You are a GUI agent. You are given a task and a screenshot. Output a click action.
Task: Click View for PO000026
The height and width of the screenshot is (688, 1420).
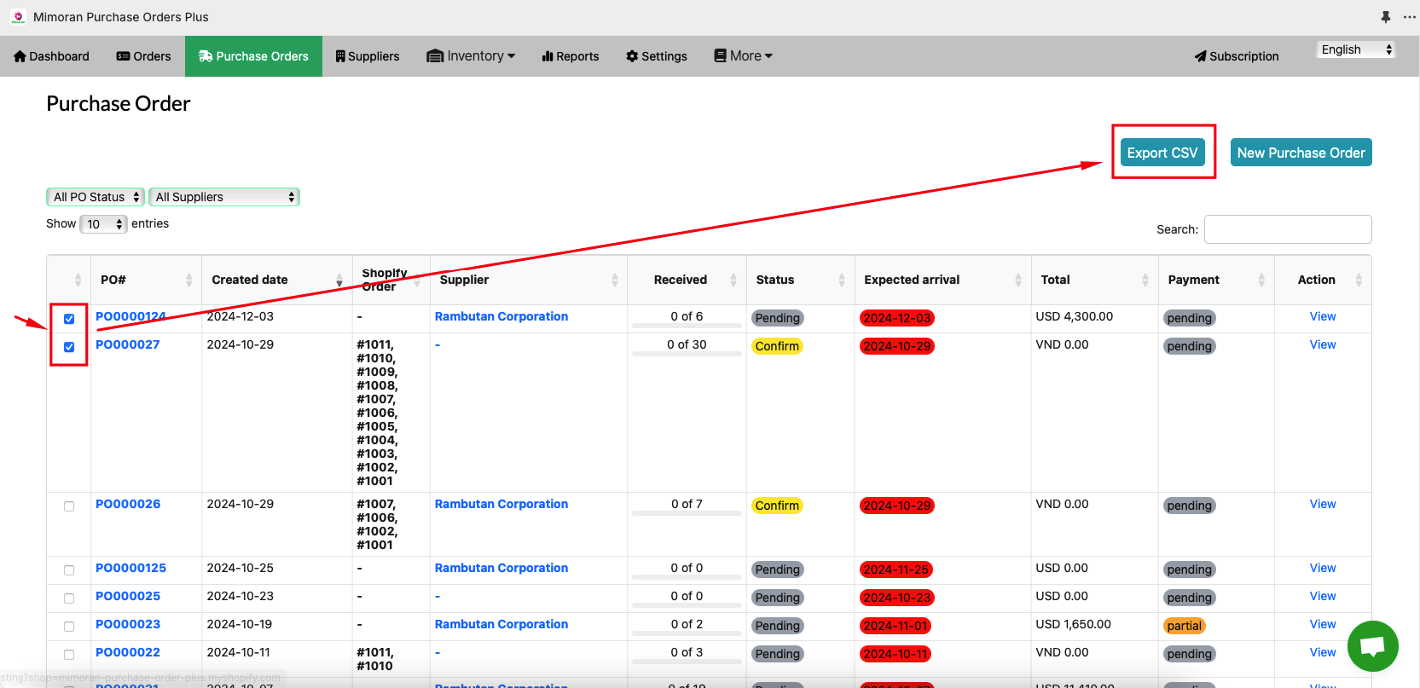pos(1323,504)
